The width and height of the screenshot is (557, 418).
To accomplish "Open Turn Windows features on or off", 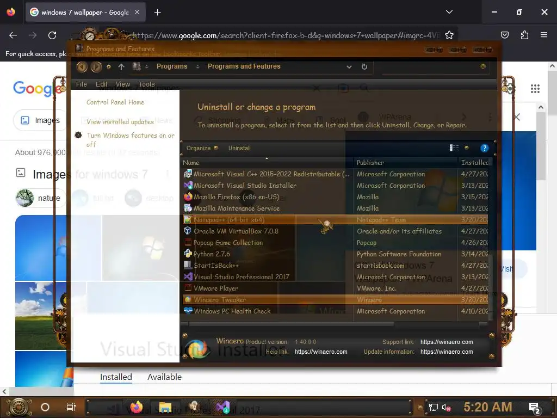I will point(131,140).
